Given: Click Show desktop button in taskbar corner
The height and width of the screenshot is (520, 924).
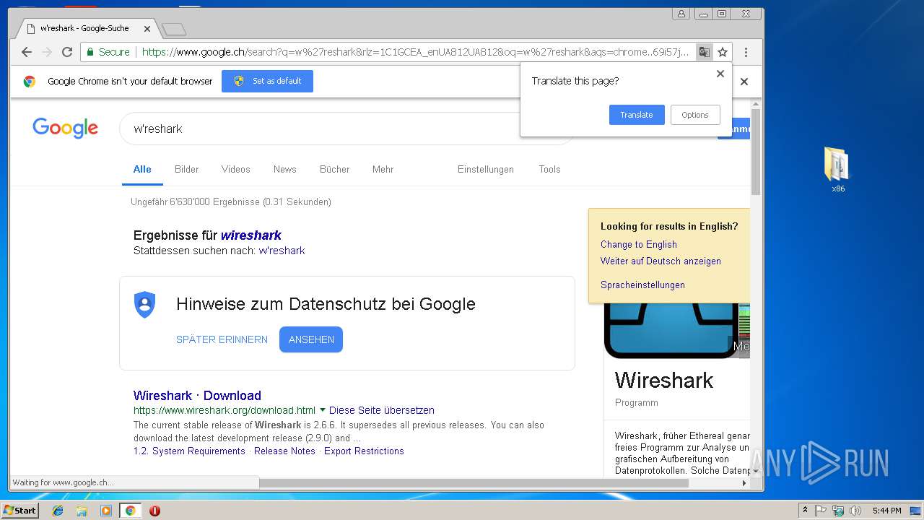Looking at the screenshot, I should (x=915, y=511).
